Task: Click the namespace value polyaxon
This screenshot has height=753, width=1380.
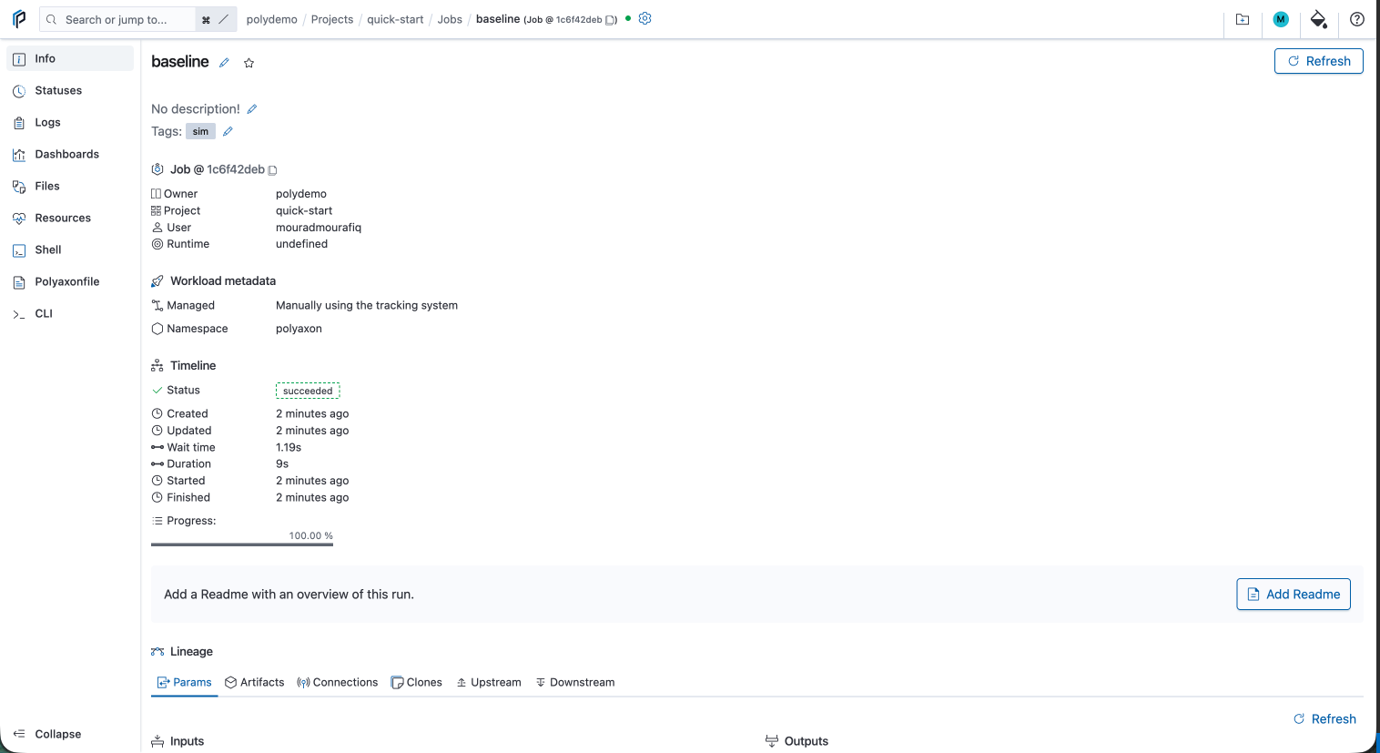Action: [299, 329]
